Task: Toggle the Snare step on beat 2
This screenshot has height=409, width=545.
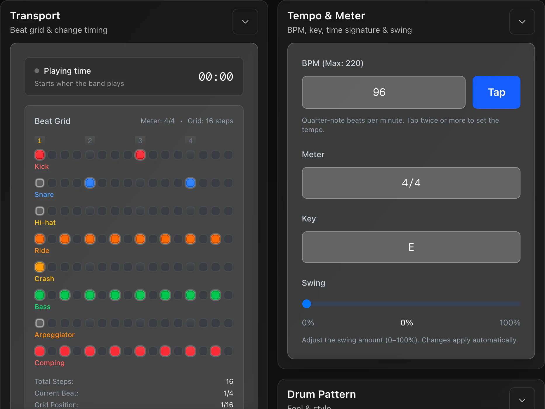Action: click(x=90, y=183)
